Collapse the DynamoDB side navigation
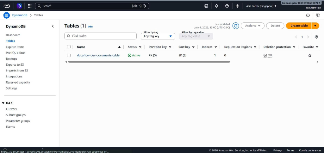 pyautogui.click(x=53, y=26)
